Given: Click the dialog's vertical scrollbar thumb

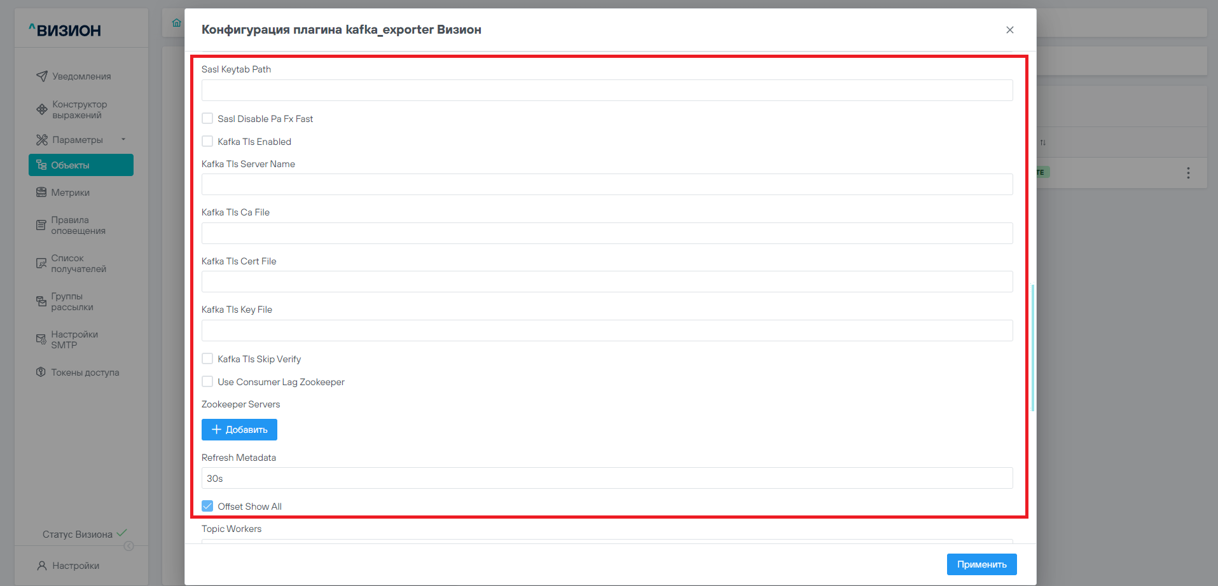Looking at the screenshot, I should pos(1033,348).
